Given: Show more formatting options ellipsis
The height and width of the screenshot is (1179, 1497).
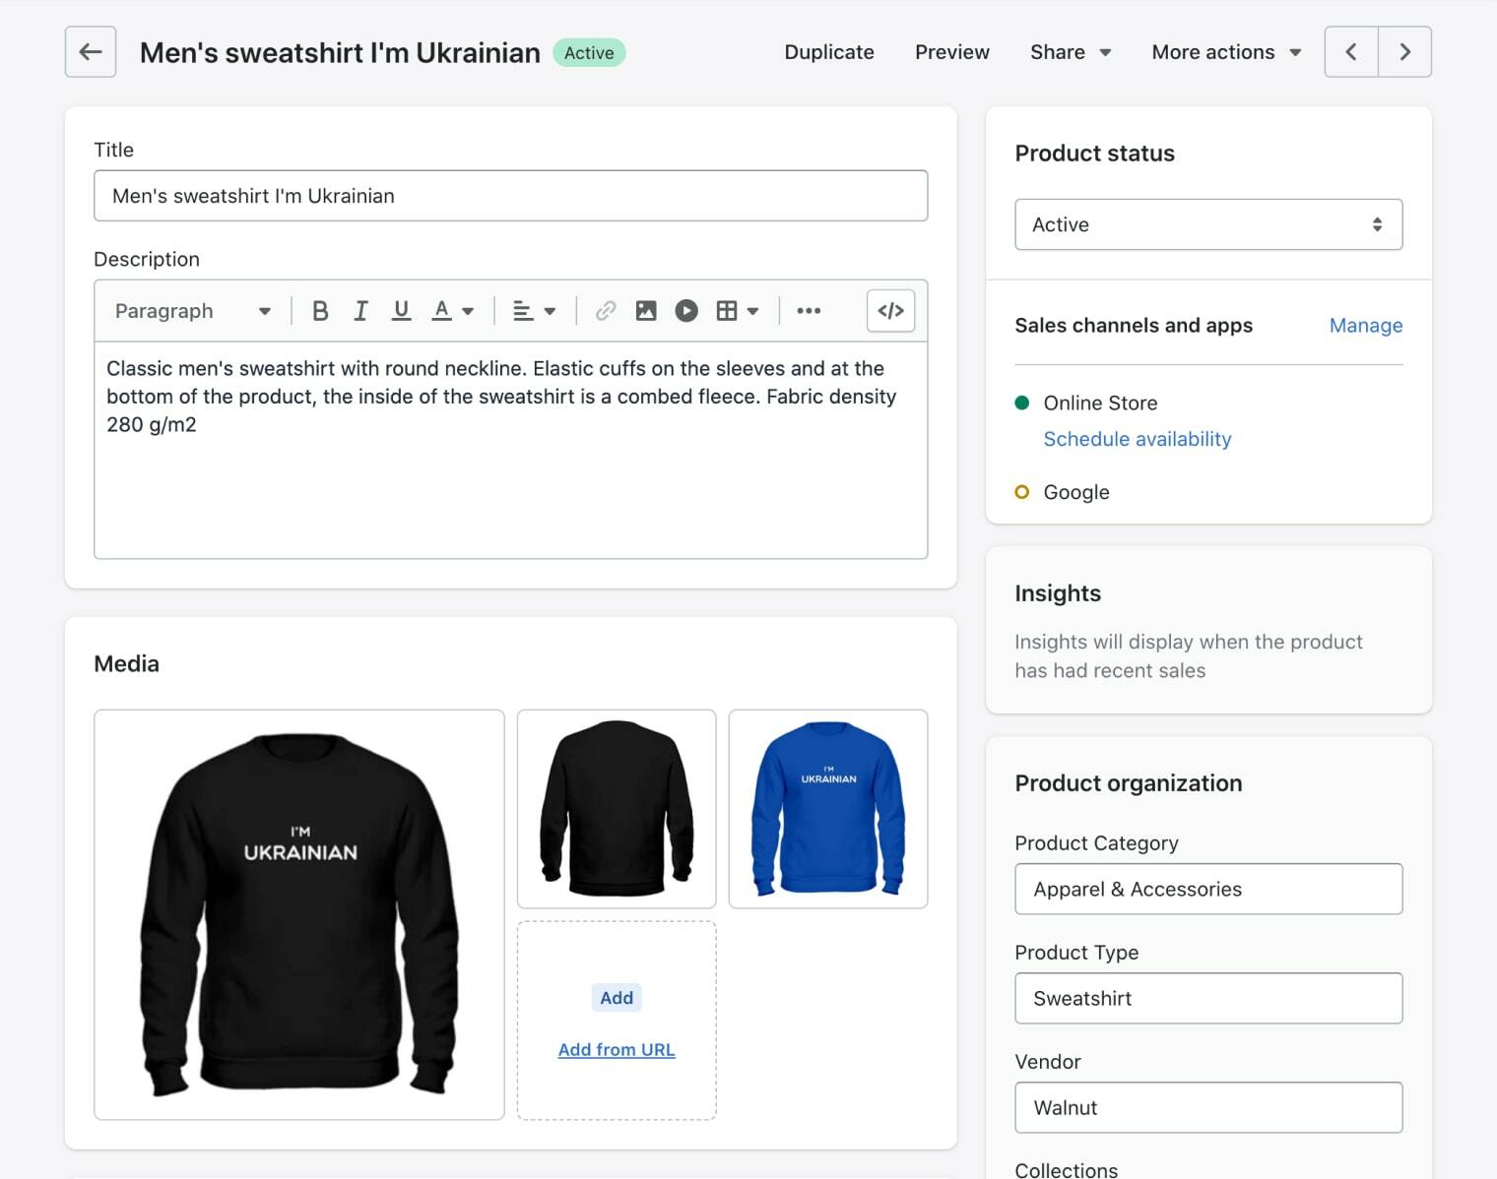Looking at the screenshot, I should pos(809,311).
